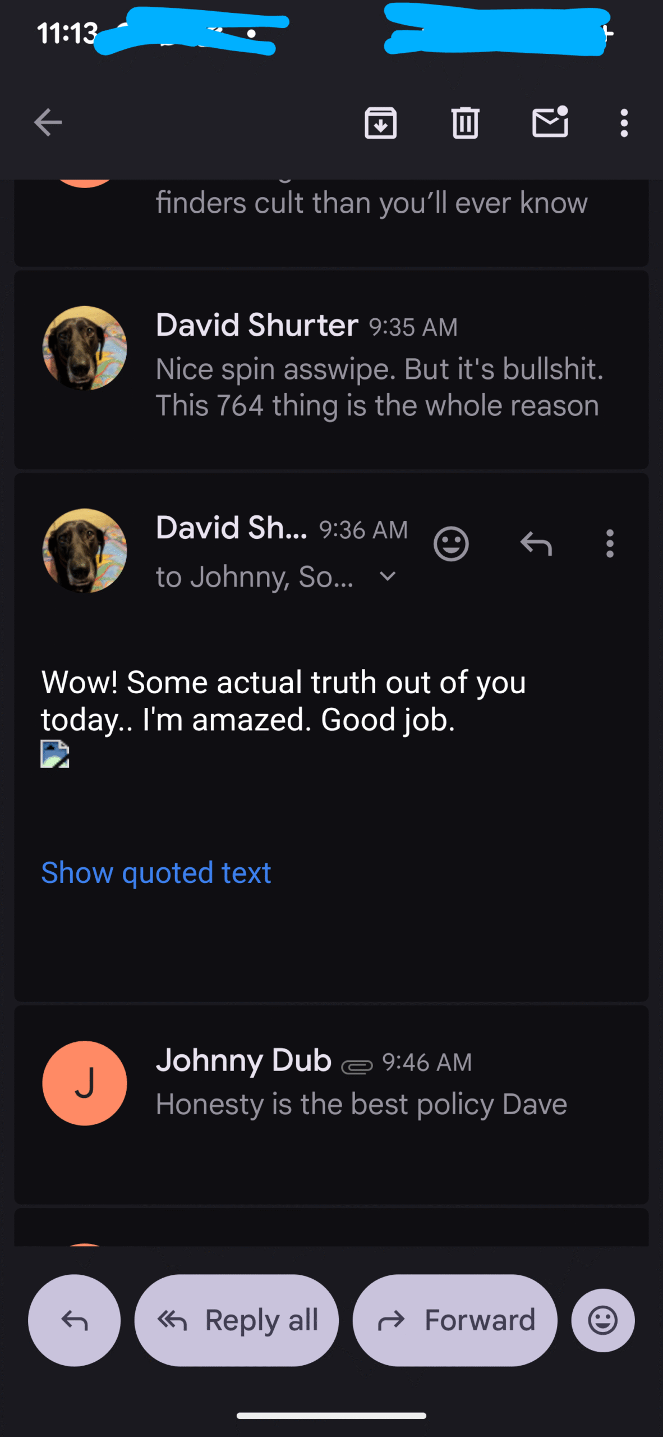Expand the collapsed message at top
663x1437 pixels.
click(370, 213)
